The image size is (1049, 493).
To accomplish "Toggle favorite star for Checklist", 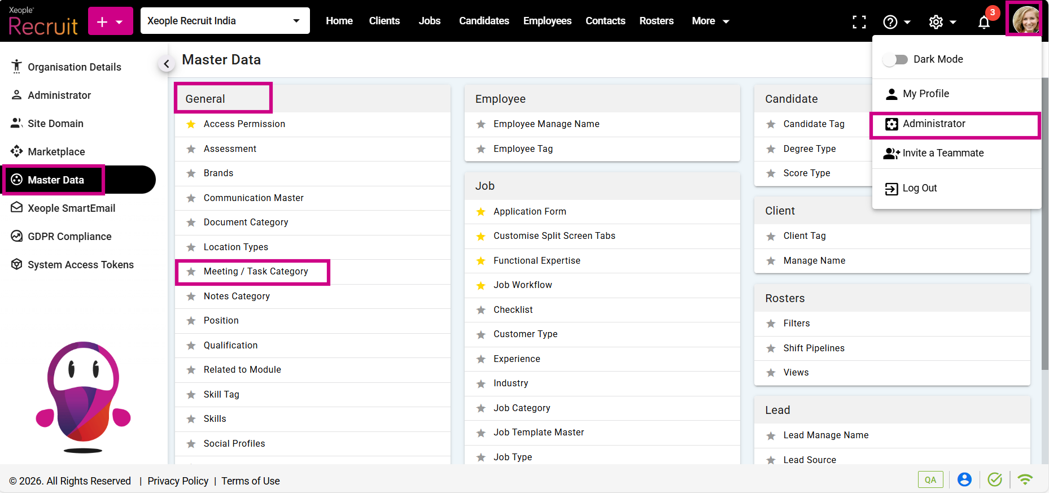I will 481,310.
